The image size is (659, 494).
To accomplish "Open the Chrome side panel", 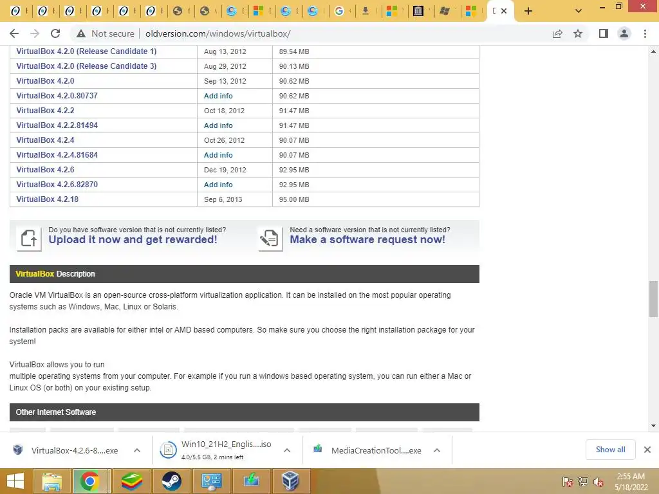I will pyautogui.click(x=604, y=33).
